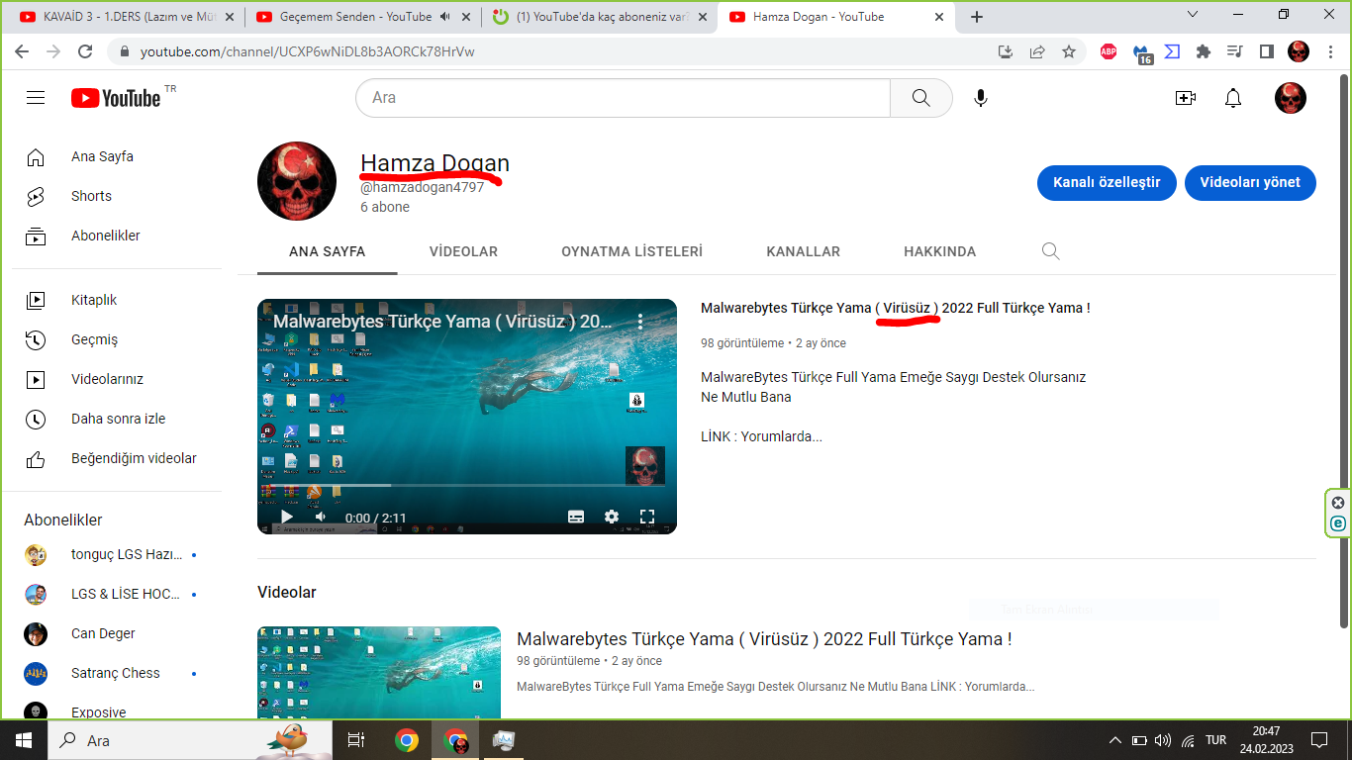Open tonguç LGS Hazı... subscription

[x=117, y=554]
